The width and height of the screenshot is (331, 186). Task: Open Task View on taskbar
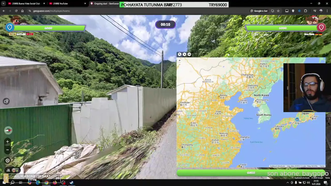[21, 183]
